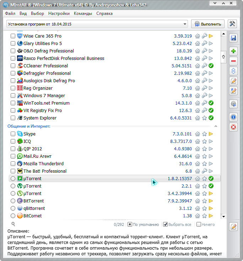This screenshot has height=261, width=243.
Task: Click По умолчанию selection option
Action: [143, 224]
